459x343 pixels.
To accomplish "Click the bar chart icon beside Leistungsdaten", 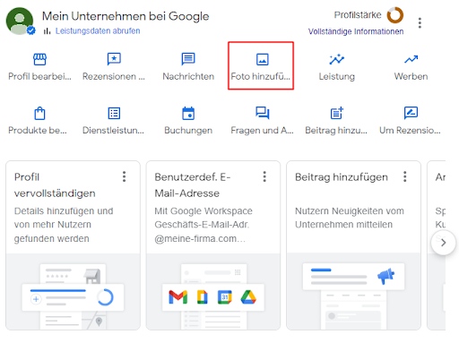I will 47,30.
